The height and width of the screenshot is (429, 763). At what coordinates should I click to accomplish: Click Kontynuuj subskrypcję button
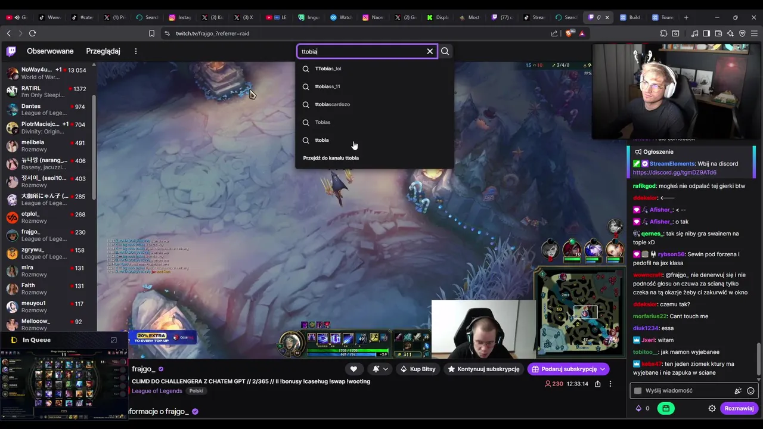pos(483,369)
